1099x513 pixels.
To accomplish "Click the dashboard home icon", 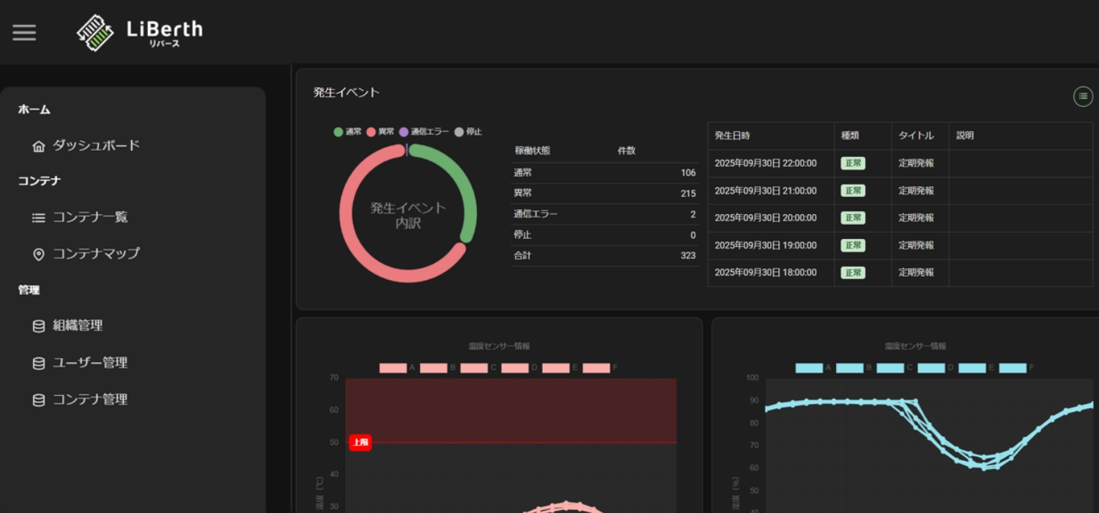I will click(x=39, y=146).
